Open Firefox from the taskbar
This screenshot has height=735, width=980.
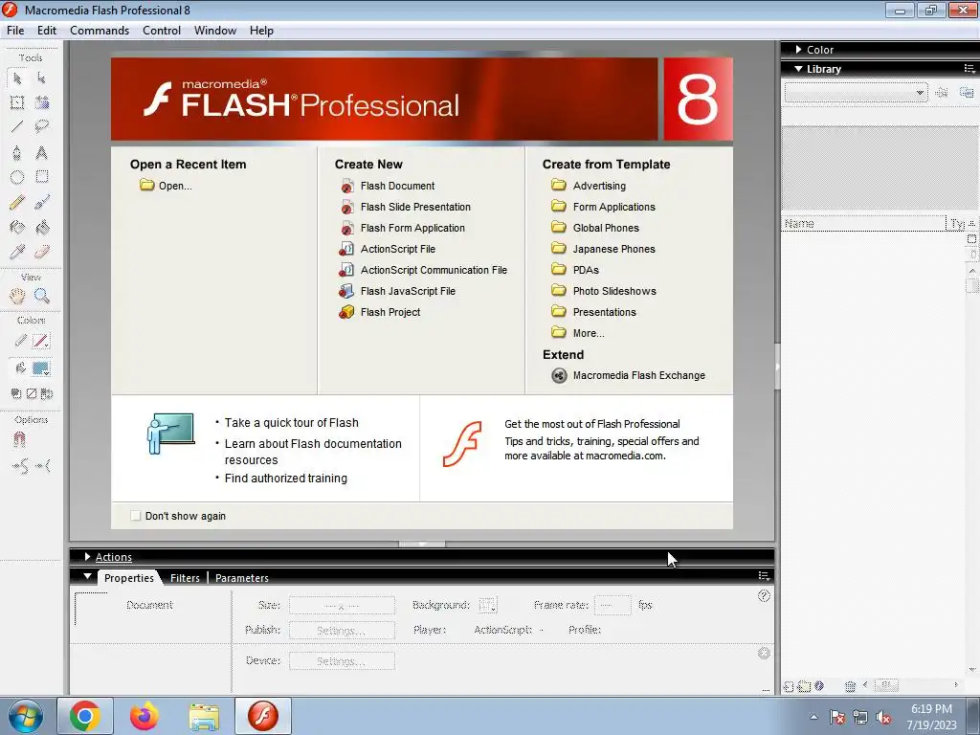click(144, 716)
